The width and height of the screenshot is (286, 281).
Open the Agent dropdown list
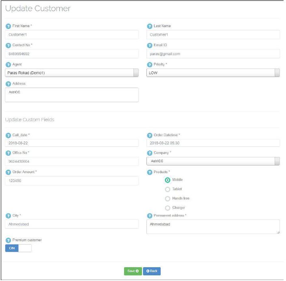pos(72,73)
